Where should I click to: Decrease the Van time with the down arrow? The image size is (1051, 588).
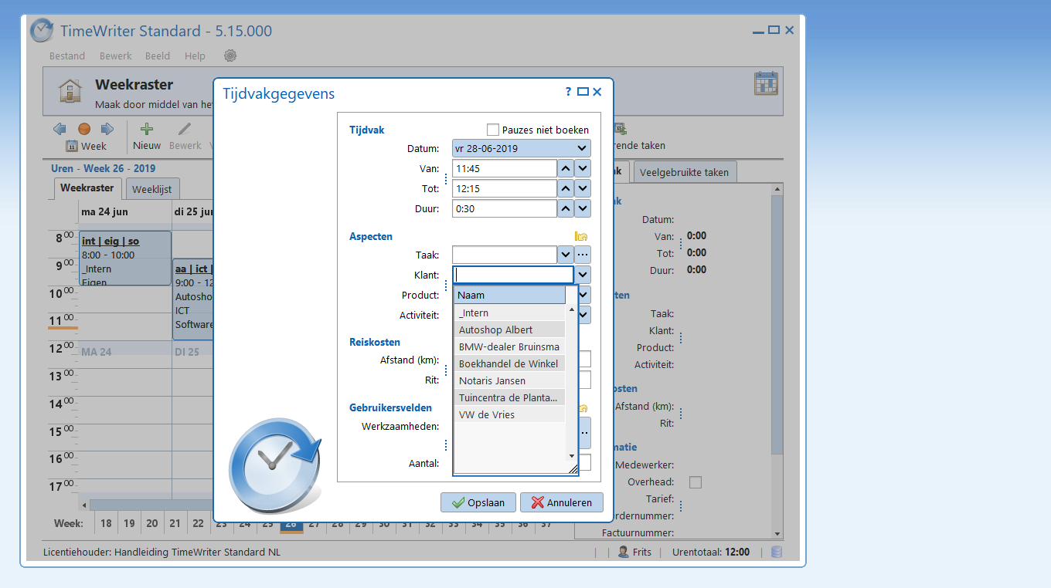(x=583, y=168)
